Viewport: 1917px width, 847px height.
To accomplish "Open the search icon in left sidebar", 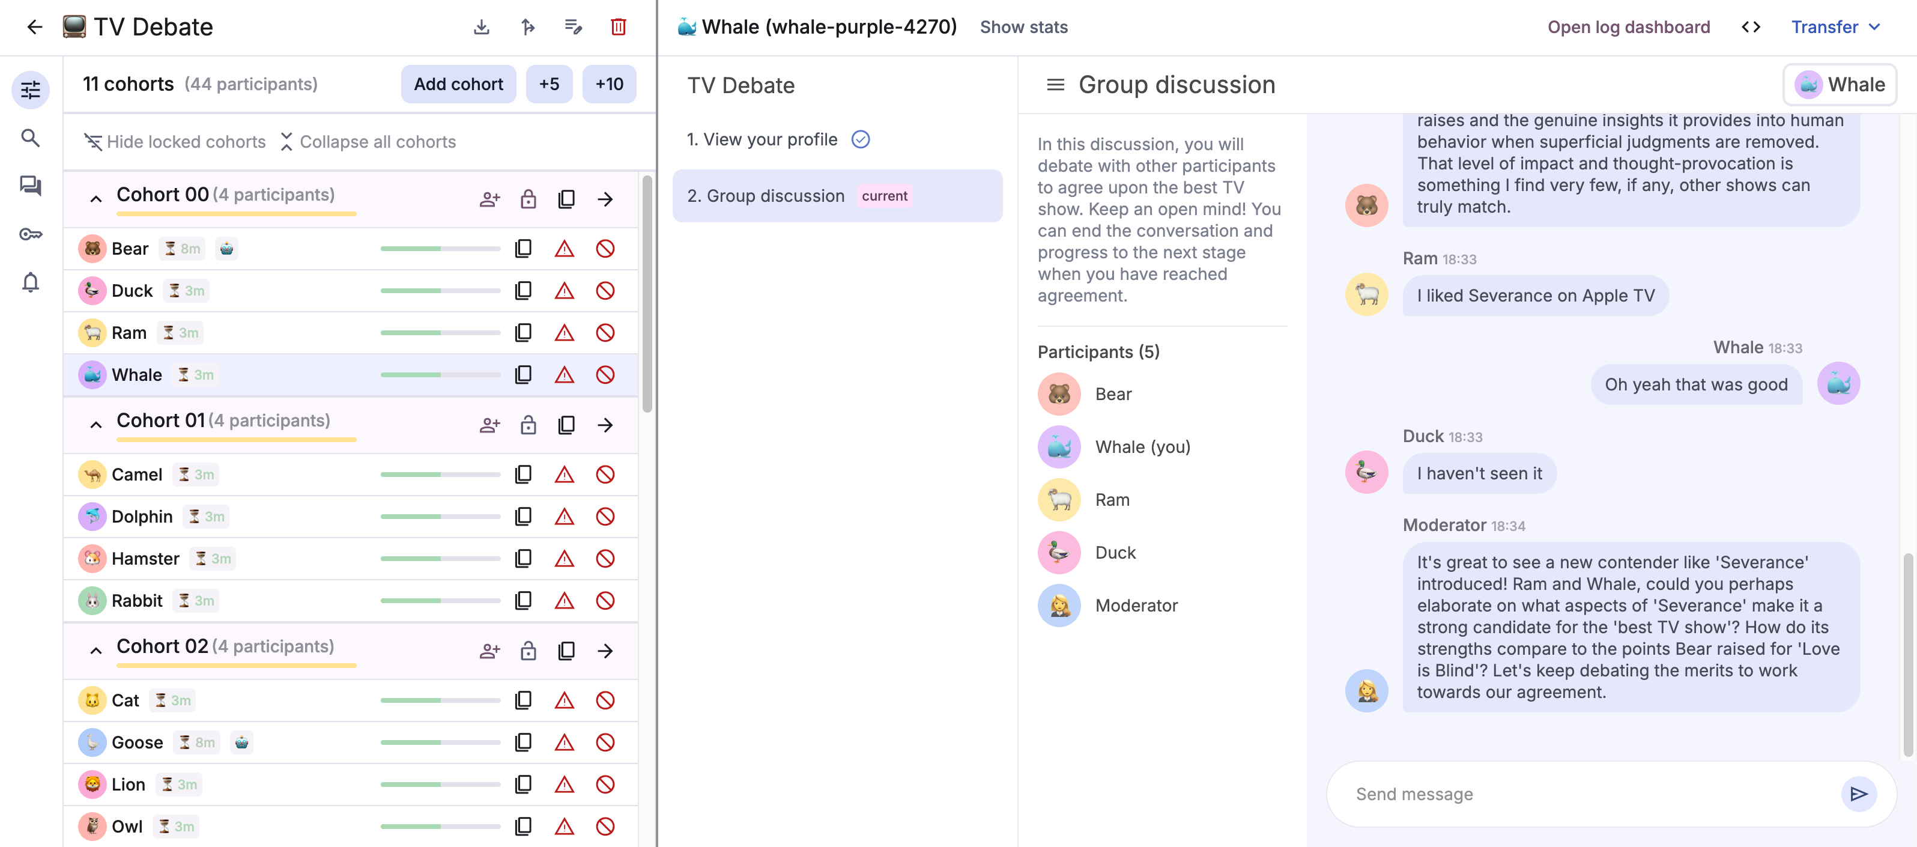I will click(31, 138).
